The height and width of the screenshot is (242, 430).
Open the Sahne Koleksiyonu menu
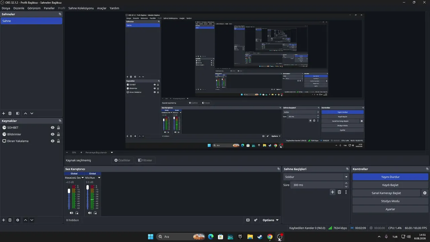tap(81, 8)
